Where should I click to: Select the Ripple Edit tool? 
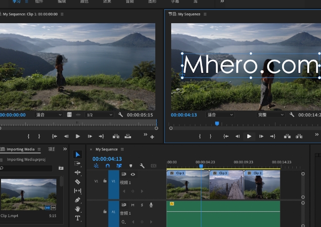click(77, 173)
